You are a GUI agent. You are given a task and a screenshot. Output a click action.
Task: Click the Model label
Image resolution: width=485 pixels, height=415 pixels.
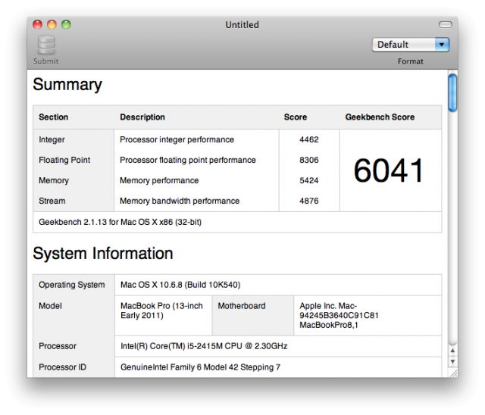pos(50,306)
